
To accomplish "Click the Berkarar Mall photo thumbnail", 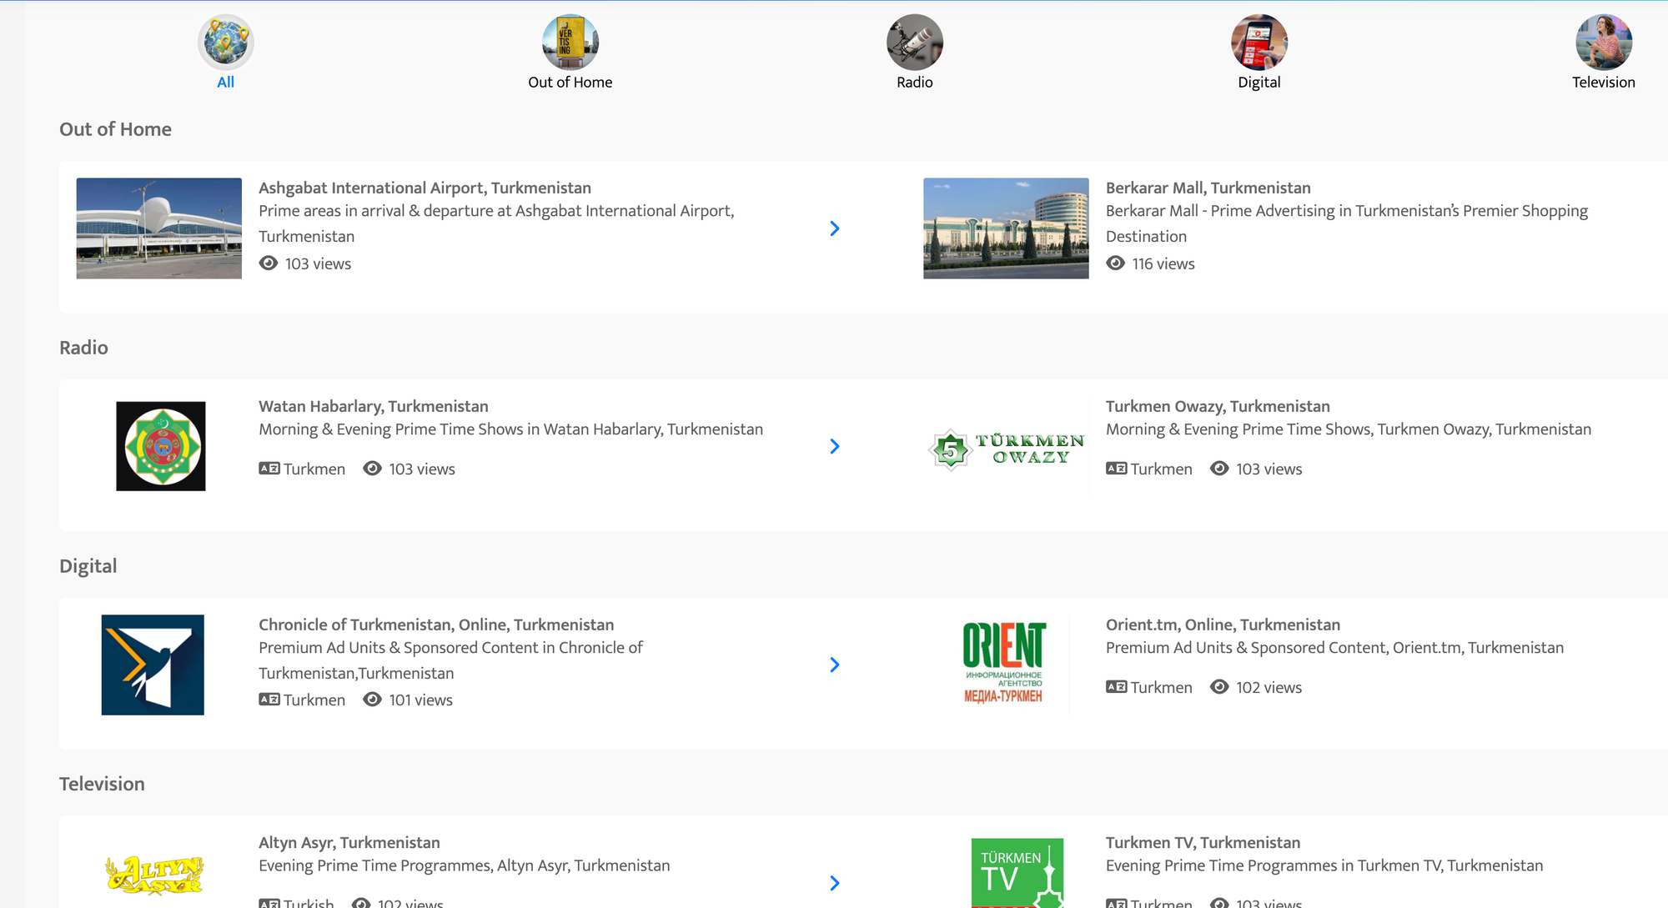I will pos(1006,228).
